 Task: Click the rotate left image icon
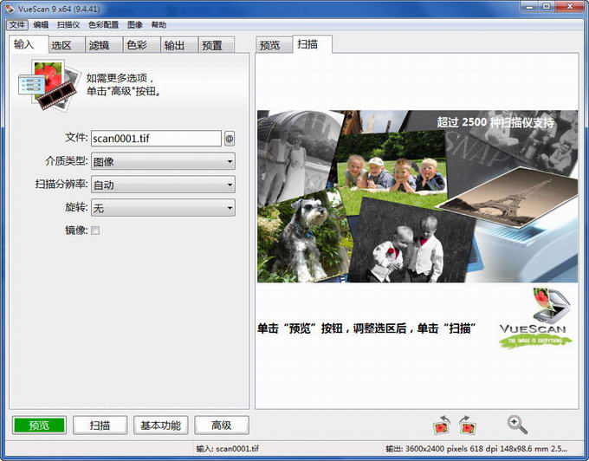pyautogui.click(x=442, y=425)
